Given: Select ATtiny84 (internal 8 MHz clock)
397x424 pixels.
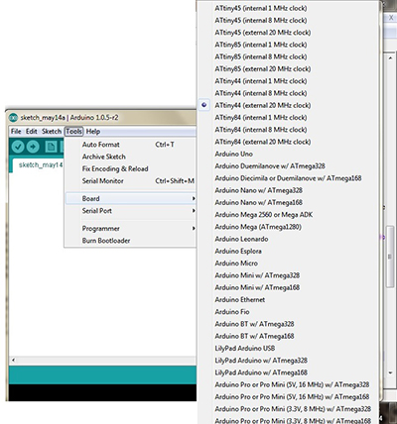Looking at the screenshot, I should (261, 130).
